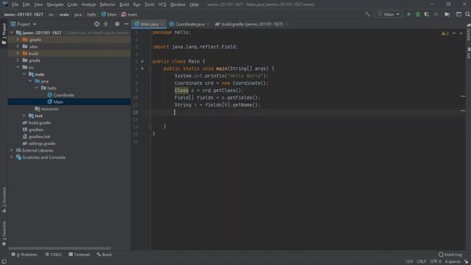Open the Terminal tool window
This screenshot has height=265, width=471.
[x=79, y=255]
